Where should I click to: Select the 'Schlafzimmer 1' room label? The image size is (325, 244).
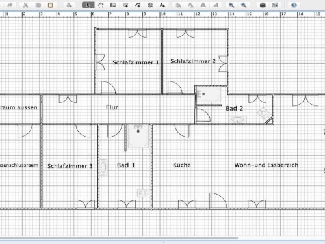click(x=136, y=62)
